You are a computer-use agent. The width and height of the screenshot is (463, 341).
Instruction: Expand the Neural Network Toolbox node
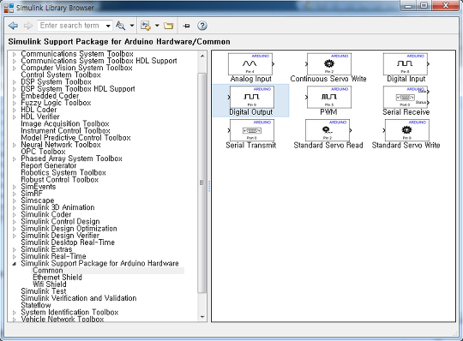pos(15,145)
